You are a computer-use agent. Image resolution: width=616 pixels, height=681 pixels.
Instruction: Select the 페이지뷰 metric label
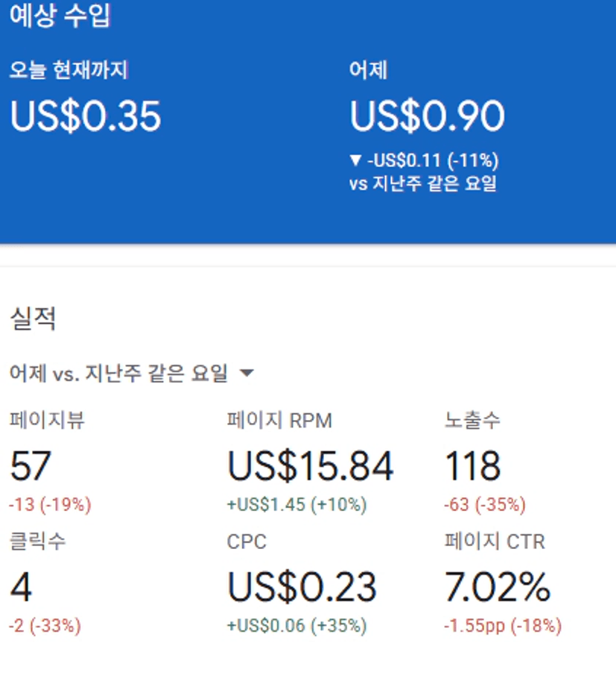(x=48, y=421)
